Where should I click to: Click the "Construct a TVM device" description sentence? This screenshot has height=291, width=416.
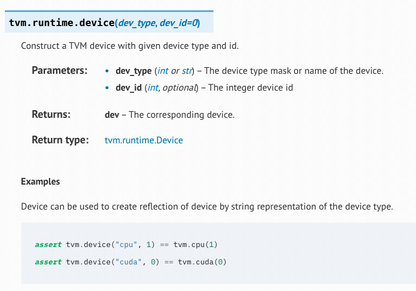(130, 46)
